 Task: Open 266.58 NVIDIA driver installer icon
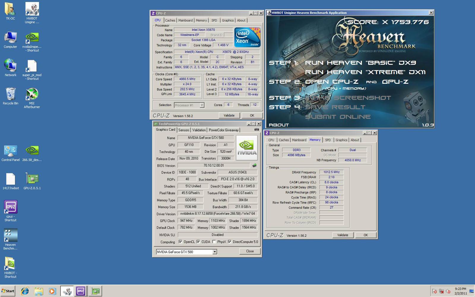click(x=32, y=153)
